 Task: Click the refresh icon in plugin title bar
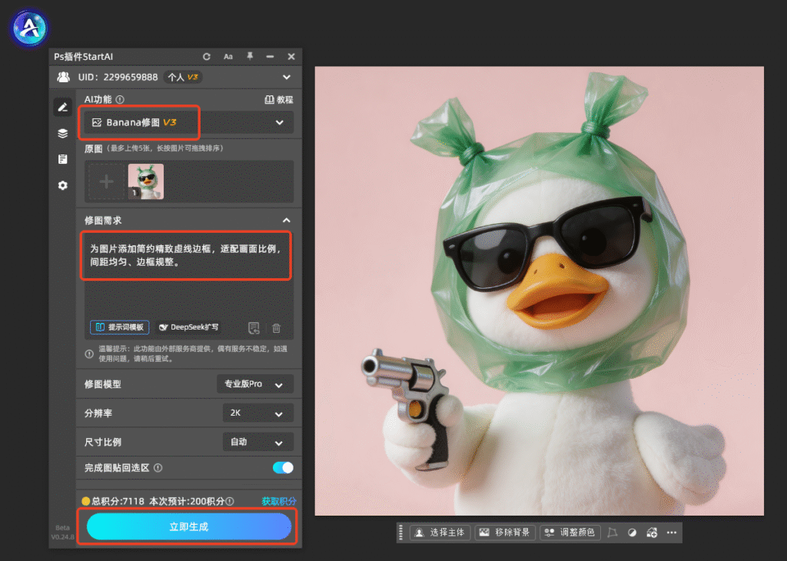[206, 57]
